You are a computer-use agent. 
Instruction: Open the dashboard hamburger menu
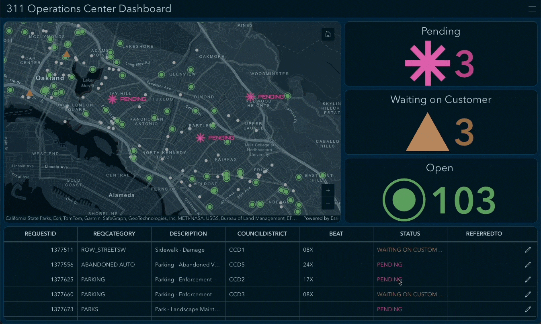pos(532,8)
